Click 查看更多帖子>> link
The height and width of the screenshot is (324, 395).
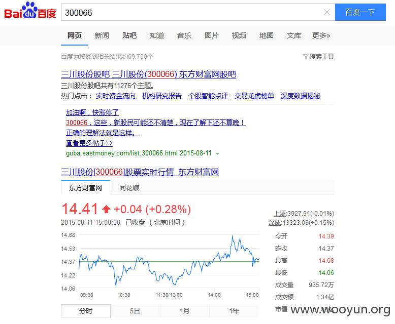89,143
